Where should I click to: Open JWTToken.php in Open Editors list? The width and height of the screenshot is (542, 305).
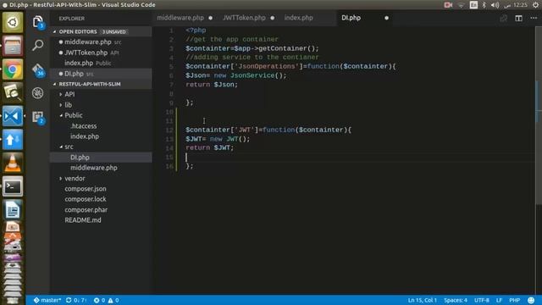[101, 53]
